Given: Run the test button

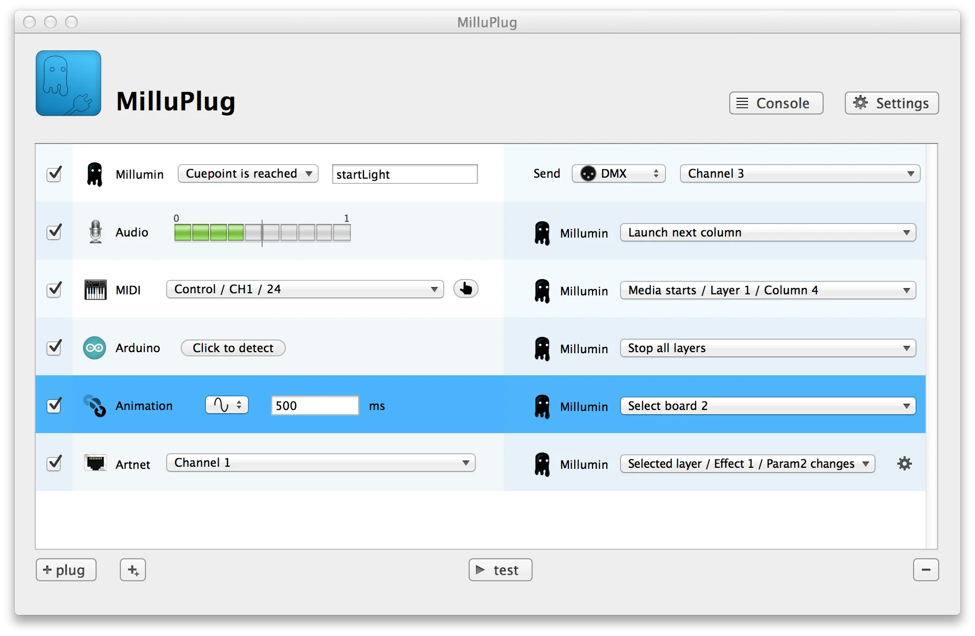Looking at the screenshot, I should (x=500, y=570).
